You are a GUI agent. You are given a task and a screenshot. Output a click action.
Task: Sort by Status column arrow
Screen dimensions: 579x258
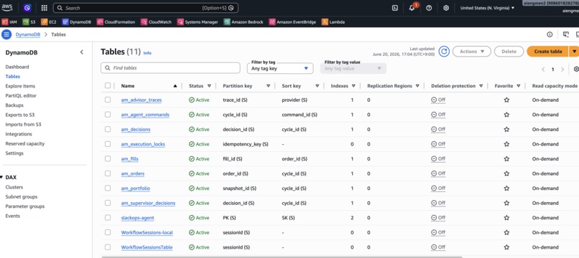[209, 86]
